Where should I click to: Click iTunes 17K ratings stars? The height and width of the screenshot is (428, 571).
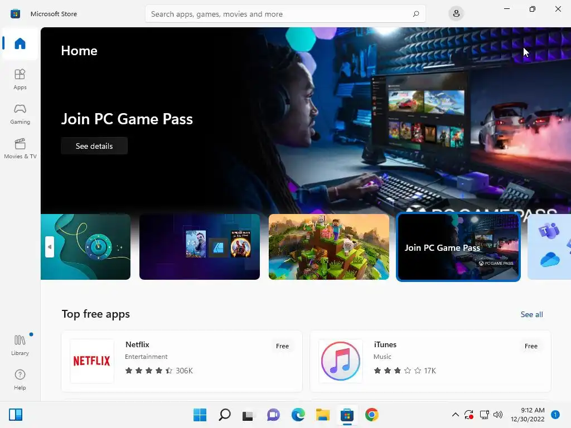click(405, 371)
